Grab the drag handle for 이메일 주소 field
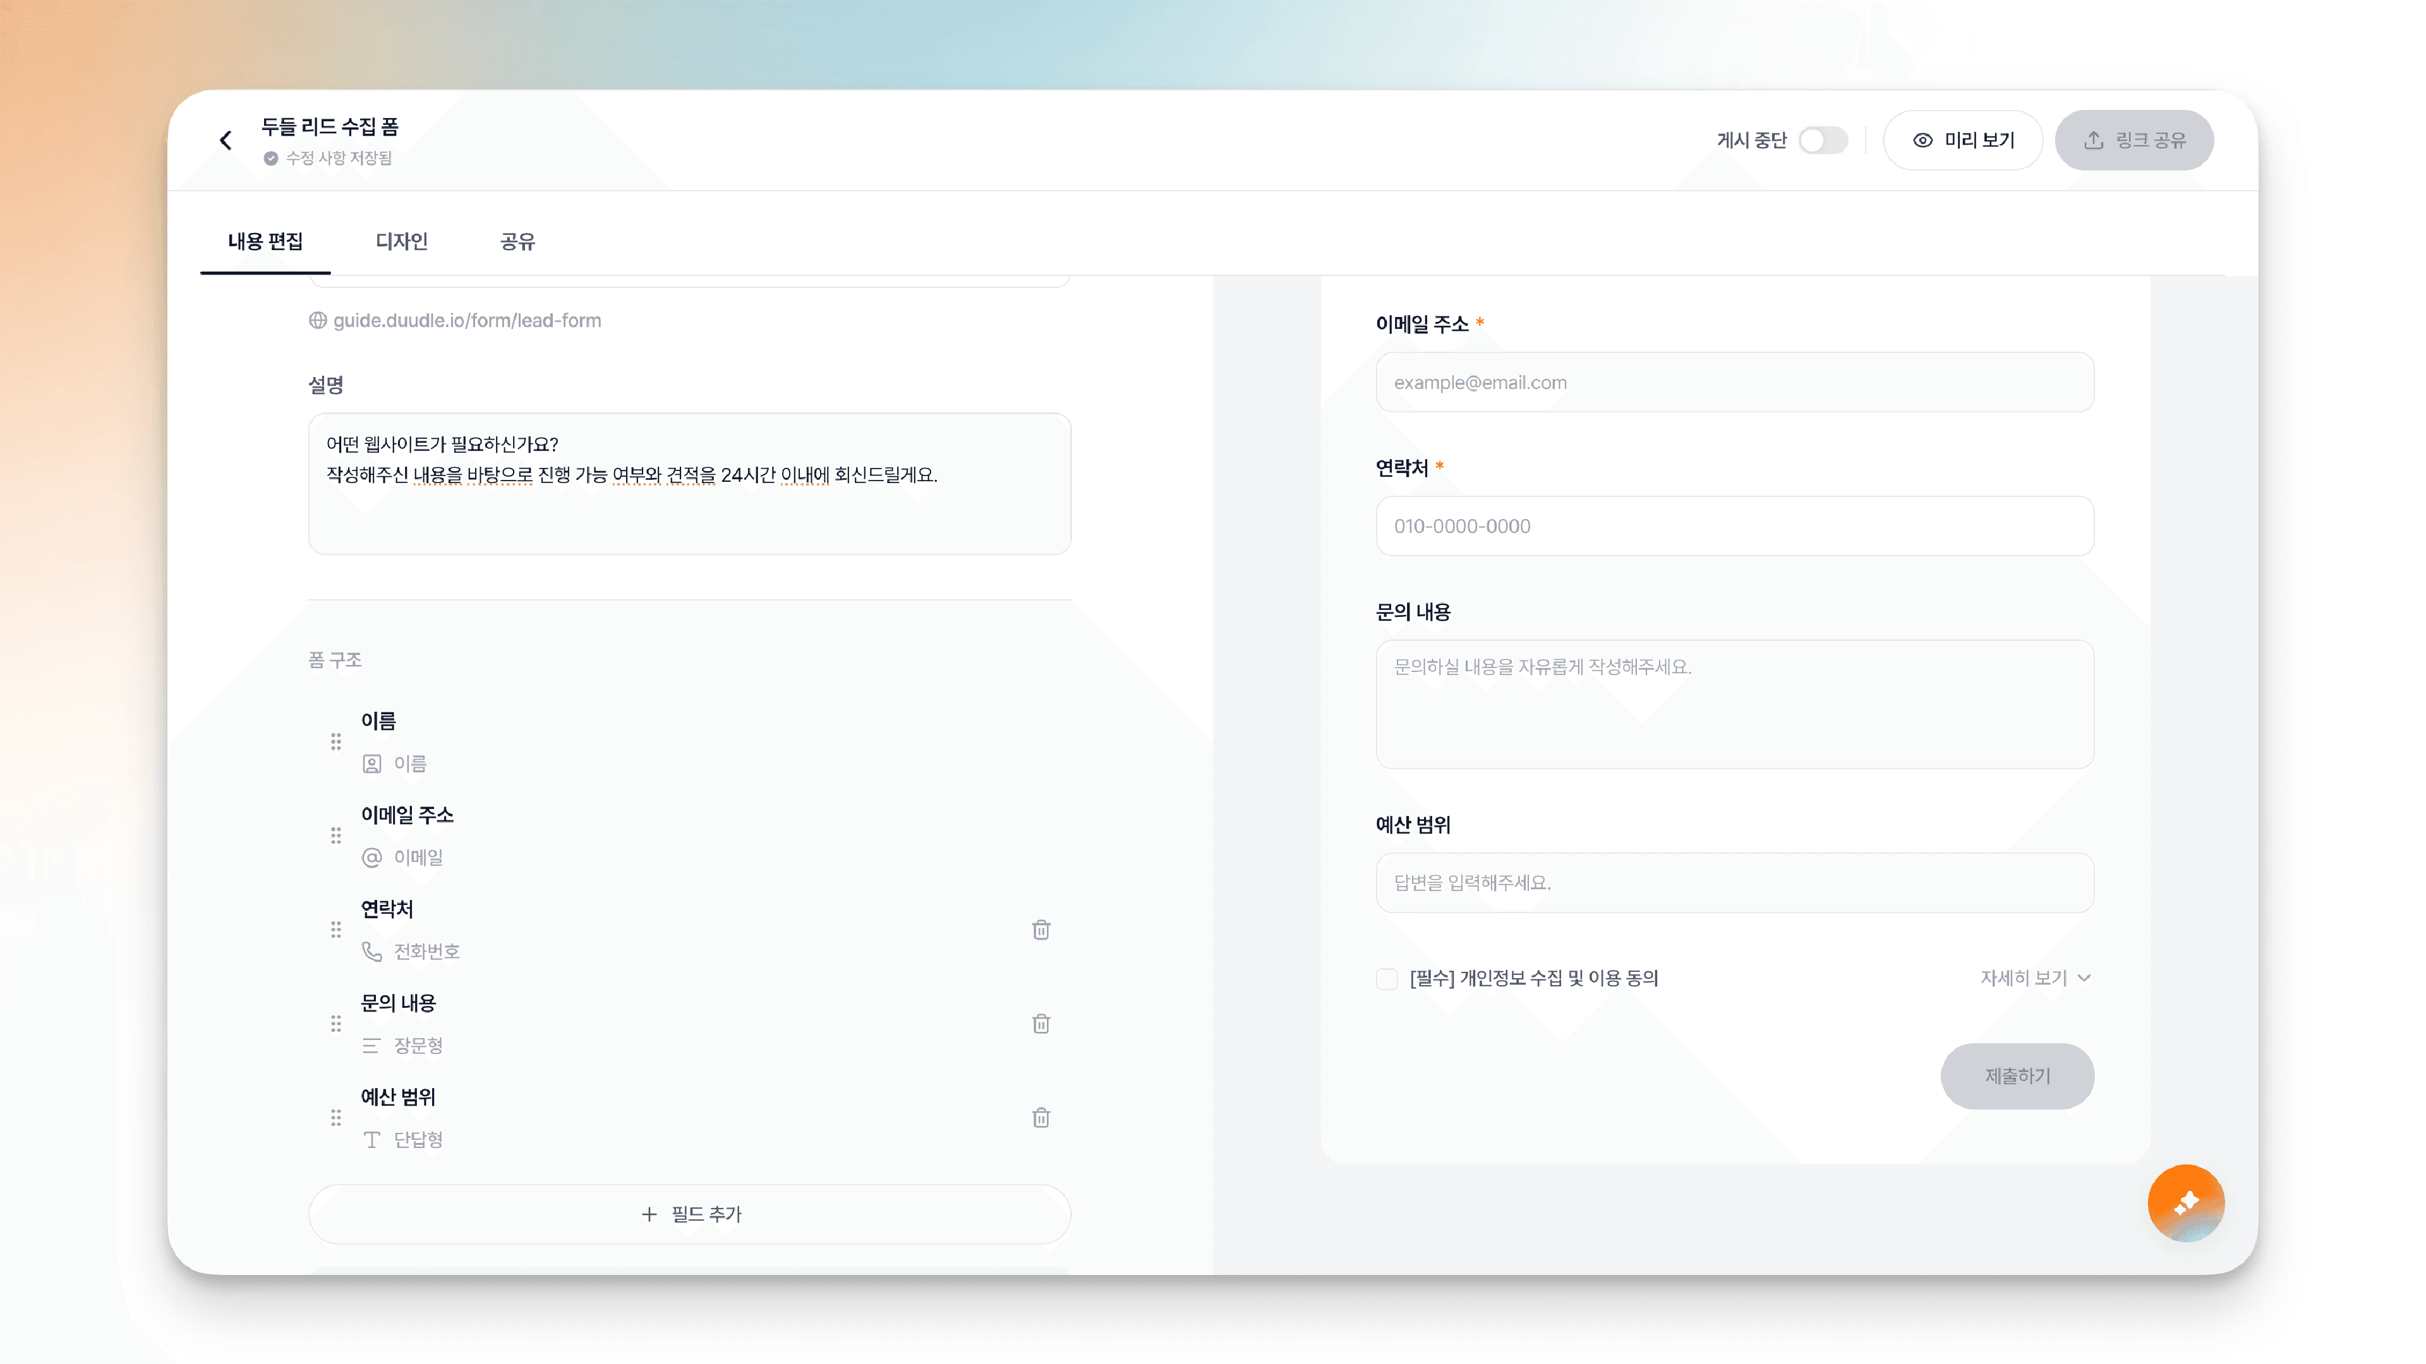Screen dimensions: 2426x1364 (336, 836)
